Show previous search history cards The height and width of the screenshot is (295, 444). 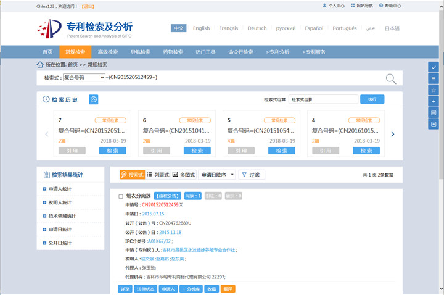click(47, 134)
